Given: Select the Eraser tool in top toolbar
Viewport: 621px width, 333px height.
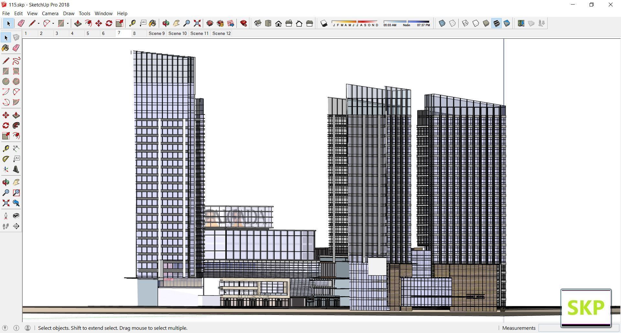Looking at the screenshot, I should (21, 23).
